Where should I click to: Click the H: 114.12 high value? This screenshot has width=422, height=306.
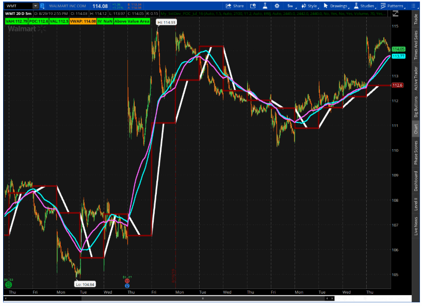[98, 13]
